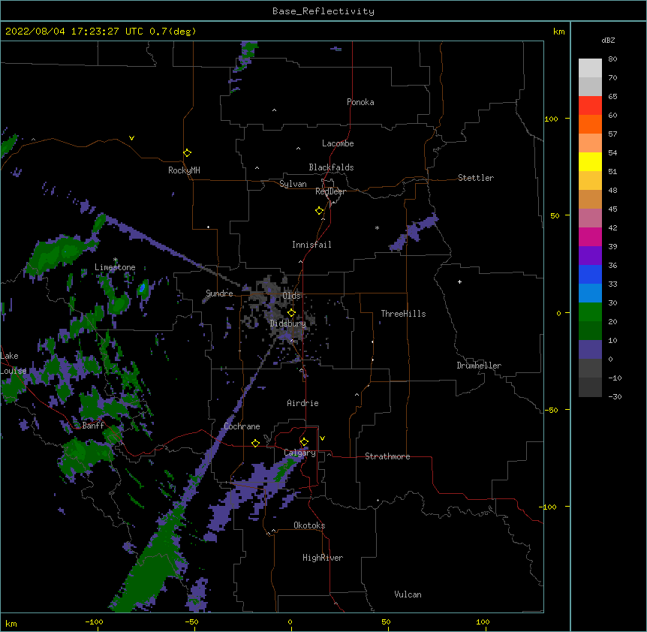Click the -50 tick on the horizontal axis

pyautogui.click(x=191, y=621)
